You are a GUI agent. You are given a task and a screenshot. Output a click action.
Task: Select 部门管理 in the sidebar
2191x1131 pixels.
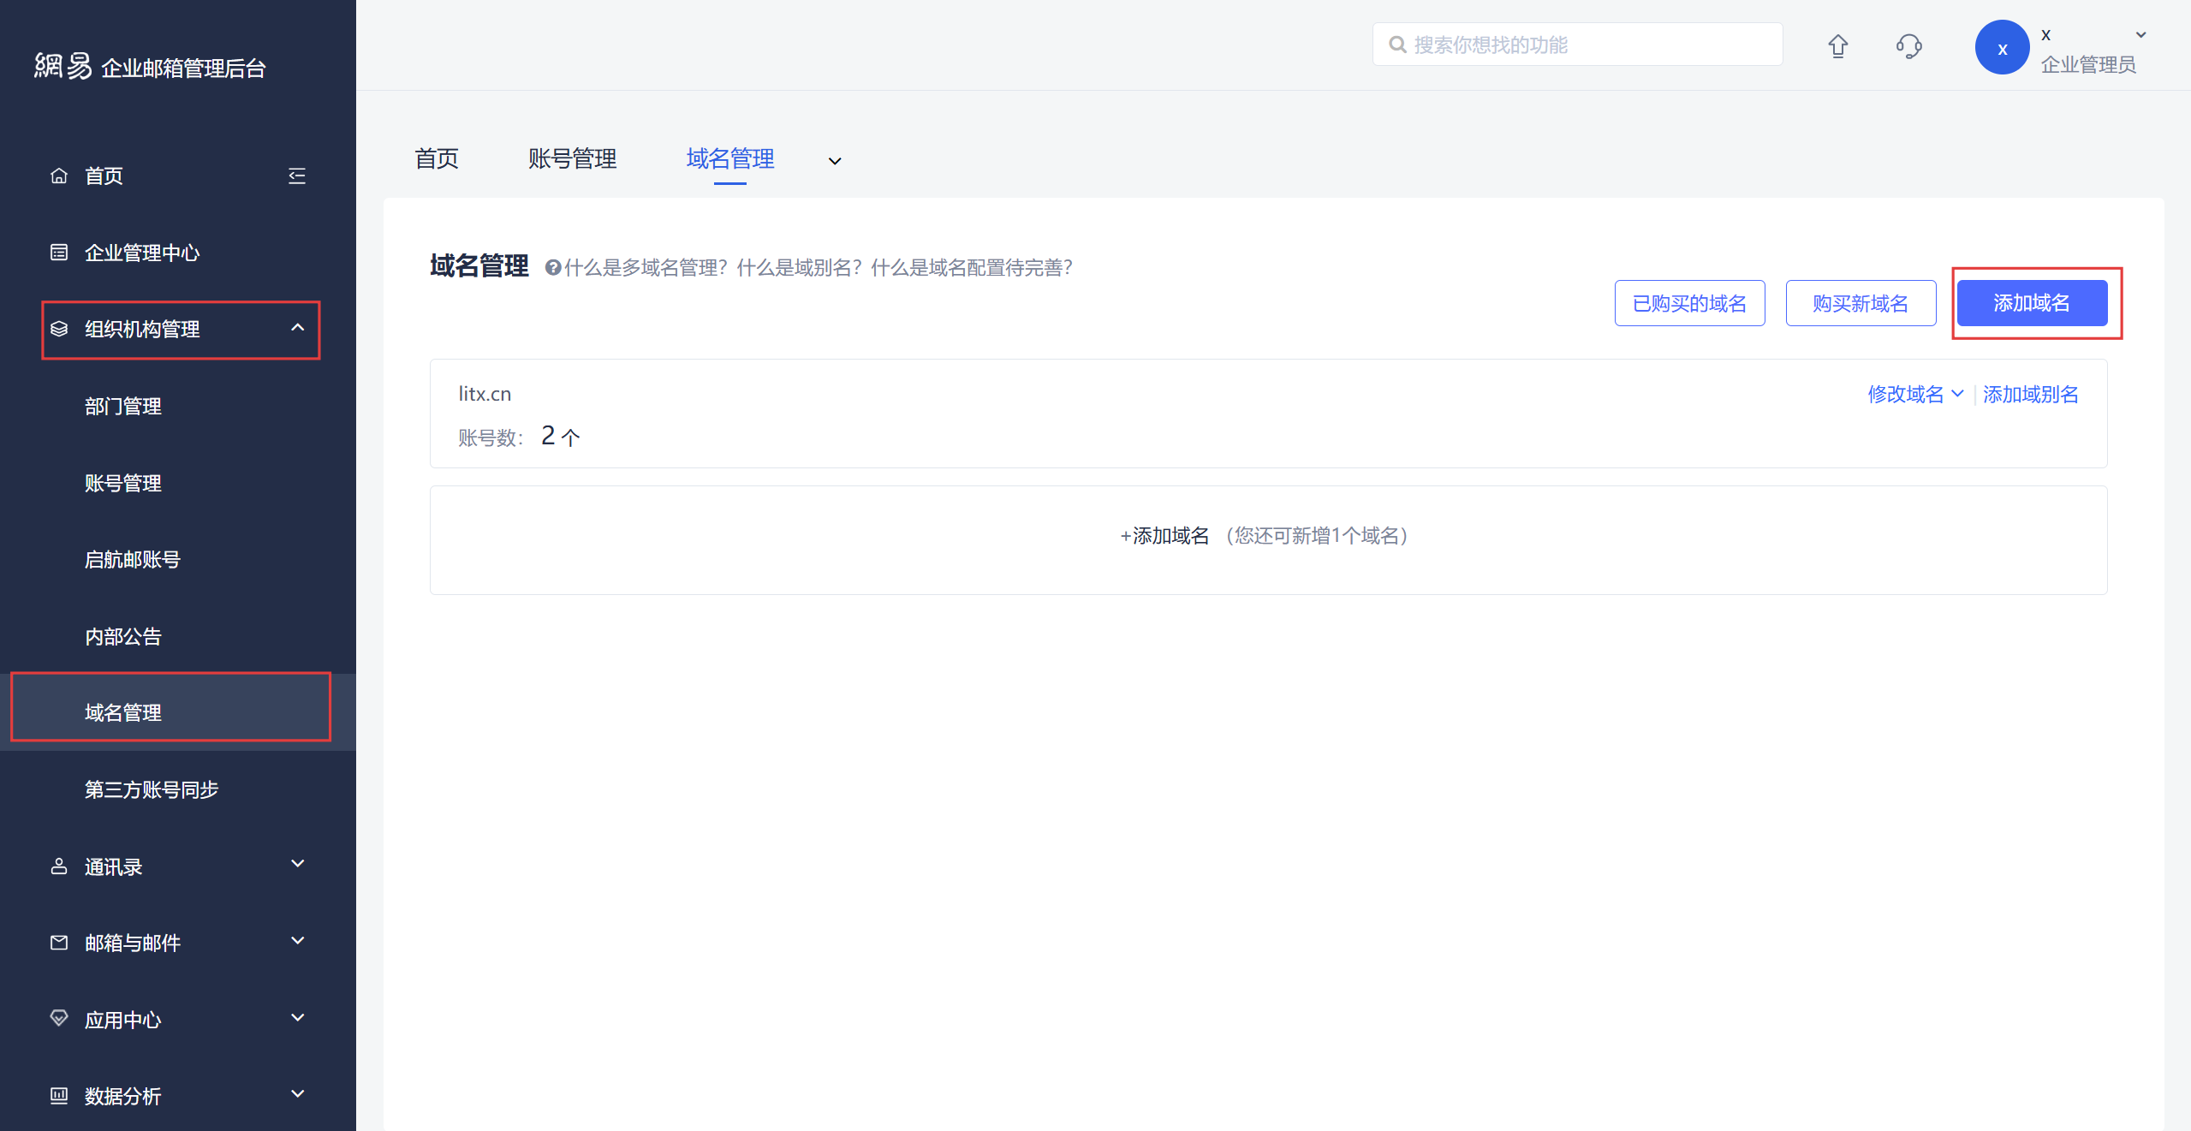123,407
